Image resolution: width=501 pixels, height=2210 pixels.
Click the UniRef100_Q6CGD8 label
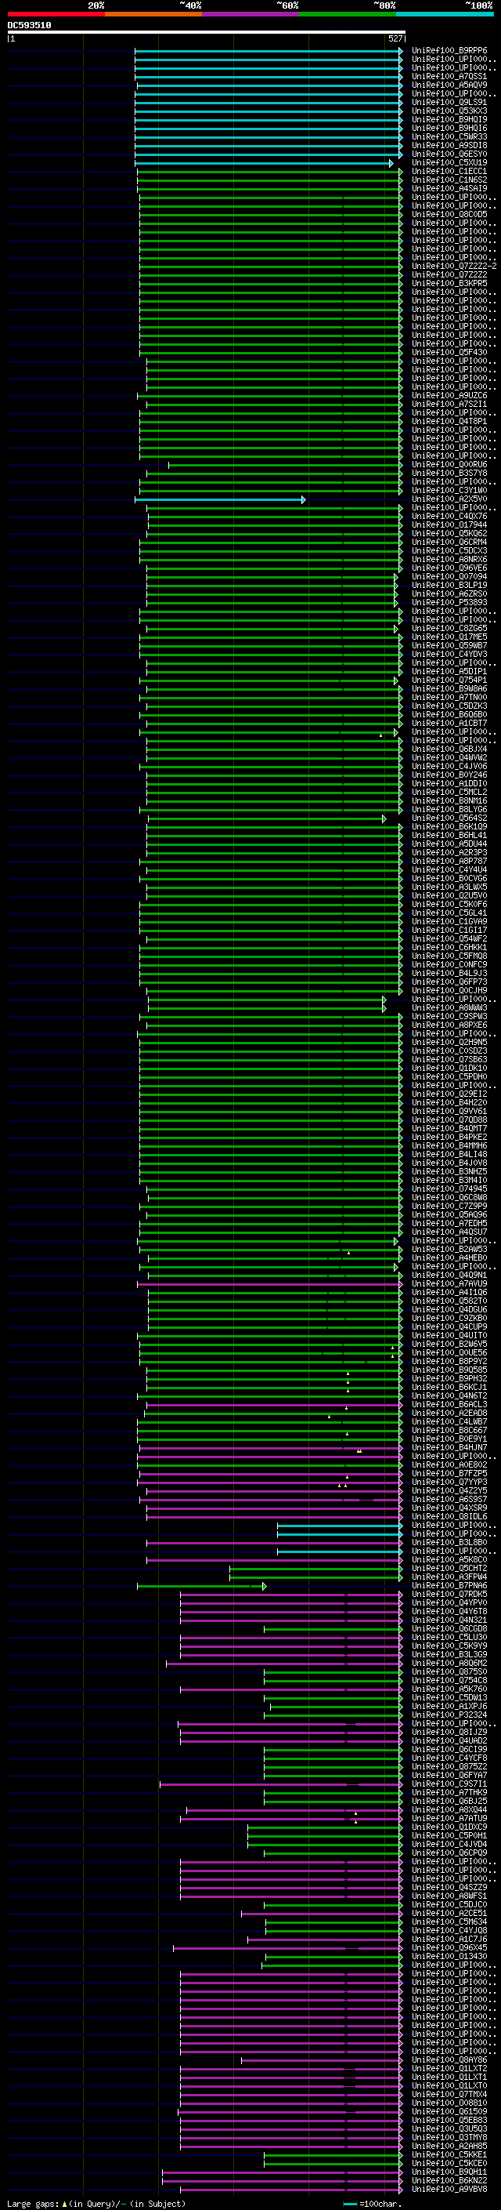click(x=449, y=1628)
